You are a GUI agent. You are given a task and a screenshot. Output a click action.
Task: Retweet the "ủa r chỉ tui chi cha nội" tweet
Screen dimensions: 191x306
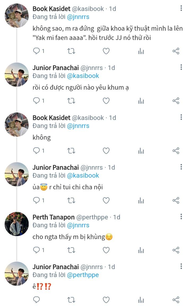click(71, 200)
